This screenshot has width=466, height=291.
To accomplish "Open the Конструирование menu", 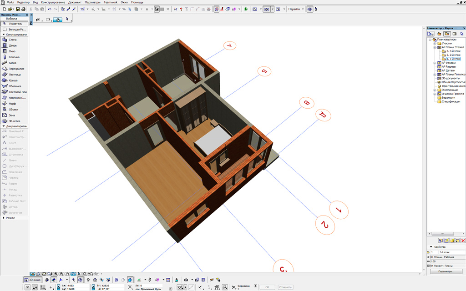I will coord(53,2).
